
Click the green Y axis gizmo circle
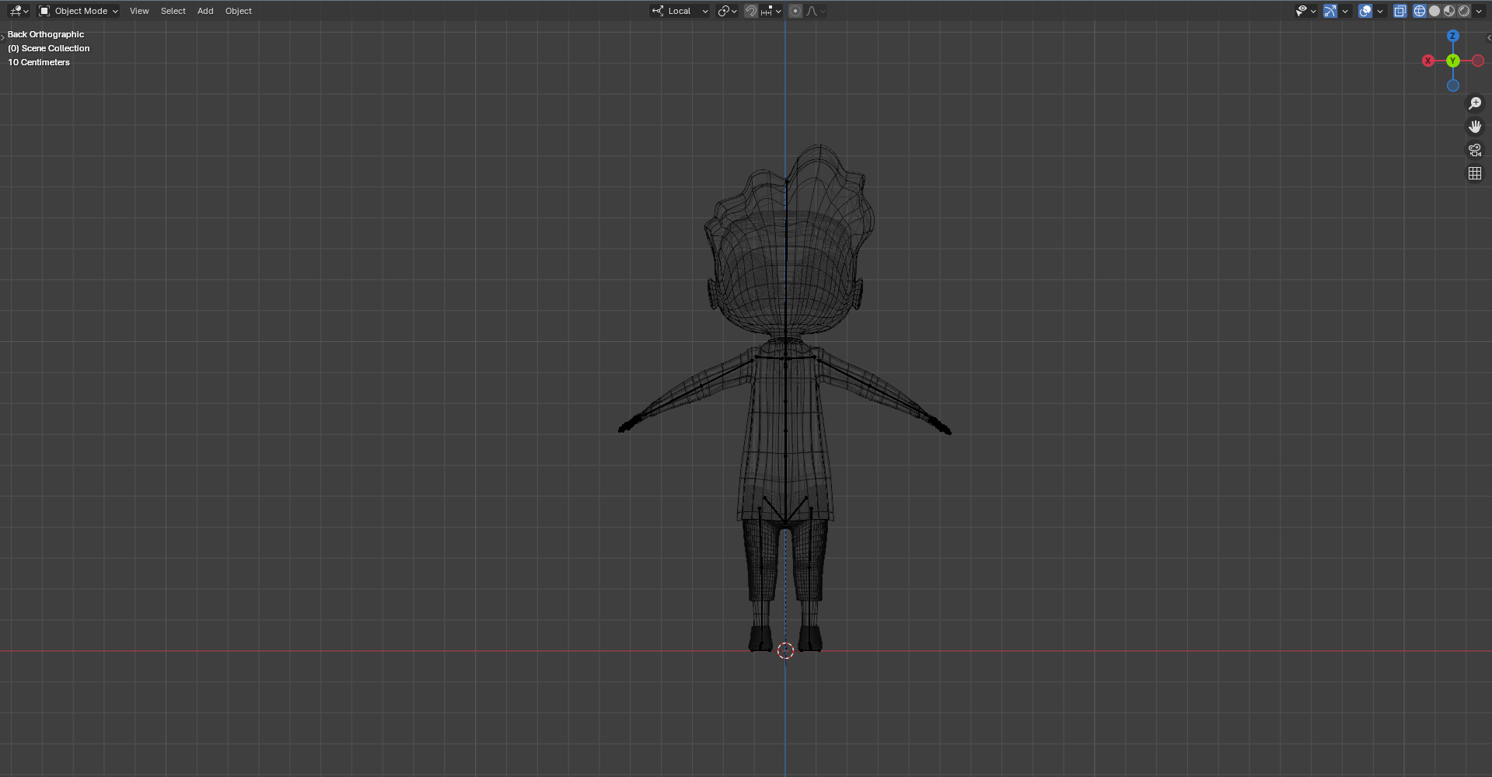pos(1453,61)
